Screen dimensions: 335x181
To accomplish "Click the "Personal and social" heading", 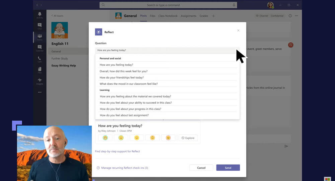I will pos(110,58).
